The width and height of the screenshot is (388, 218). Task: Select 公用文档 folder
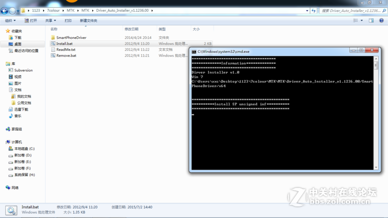coord(24,103)
